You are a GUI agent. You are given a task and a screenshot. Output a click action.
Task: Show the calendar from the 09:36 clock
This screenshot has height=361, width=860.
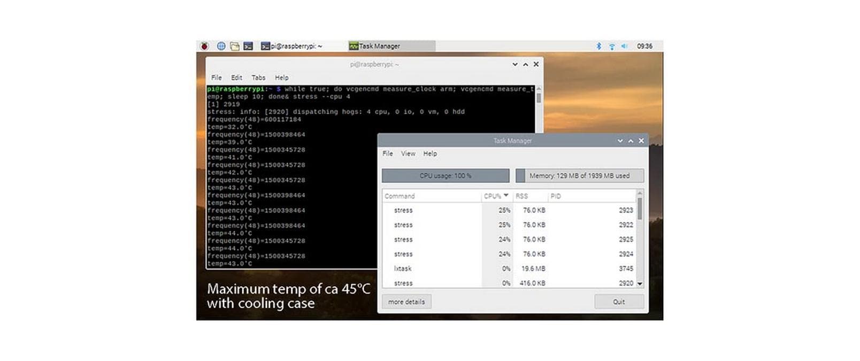[644, 47]
